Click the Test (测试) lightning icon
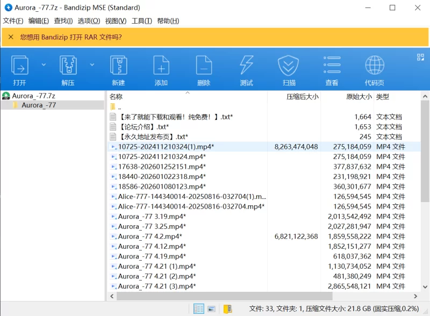This screenshot has height=316, width=430. tap(246, 65)
